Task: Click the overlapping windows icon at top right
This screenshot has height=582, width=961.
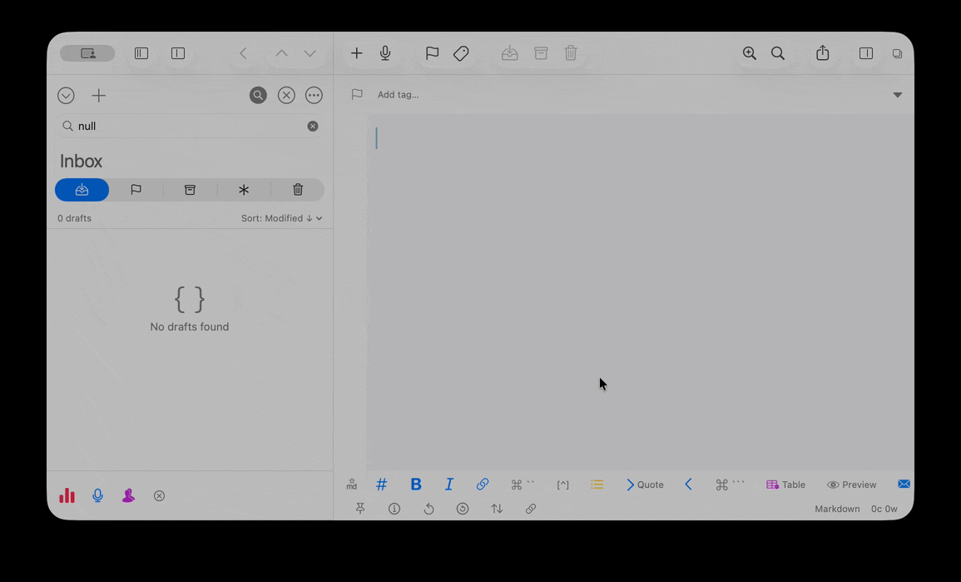Action: point(897,53)
